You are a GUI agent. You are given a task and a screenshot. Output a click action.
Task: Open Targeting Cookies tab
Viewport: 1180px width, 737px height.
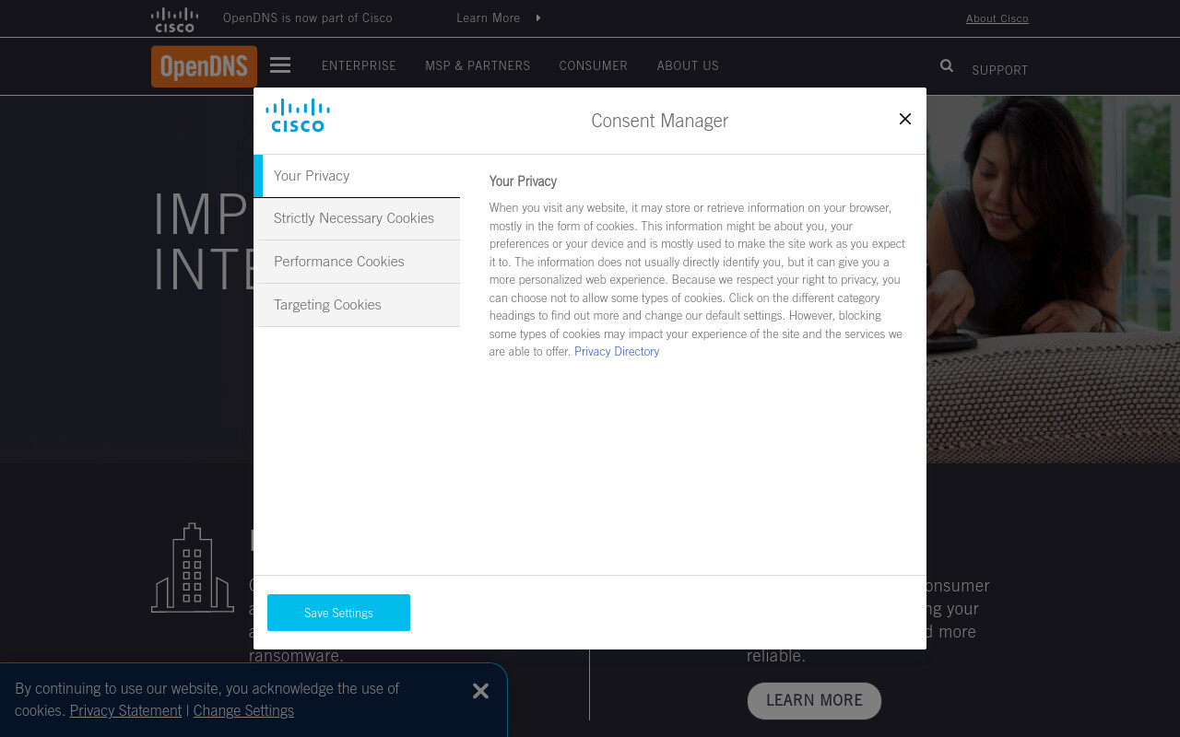coord(357,305)
